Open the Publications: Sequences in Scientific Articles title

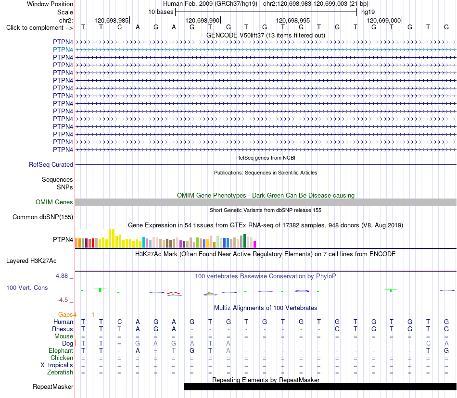[x=266, y=173]
